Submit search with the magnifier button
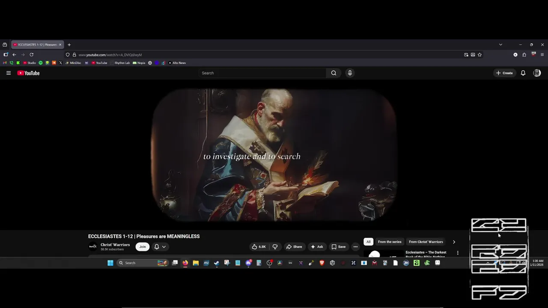This screenshot has width=548, height=308. click(x=334, y=73)
